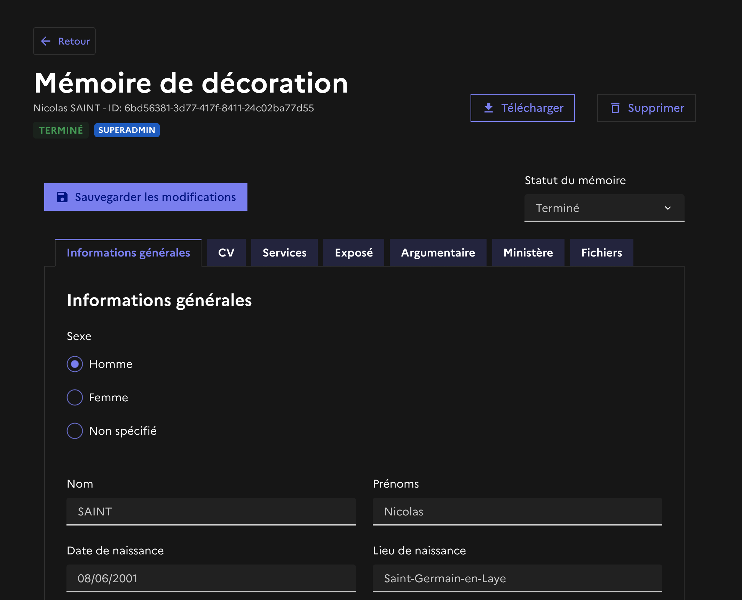Click the Nom input field
742x600 pixels.
(x=211, y=511)
